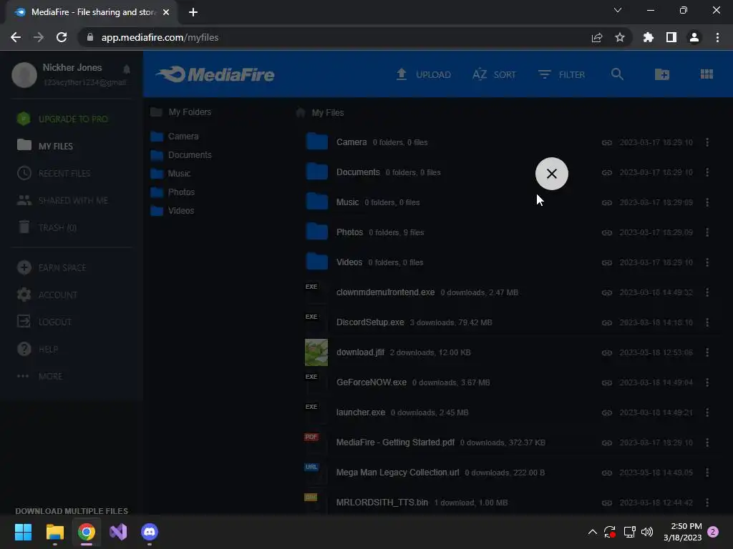Select MRLORDSITH_TTS.bin file

(382, 503)
